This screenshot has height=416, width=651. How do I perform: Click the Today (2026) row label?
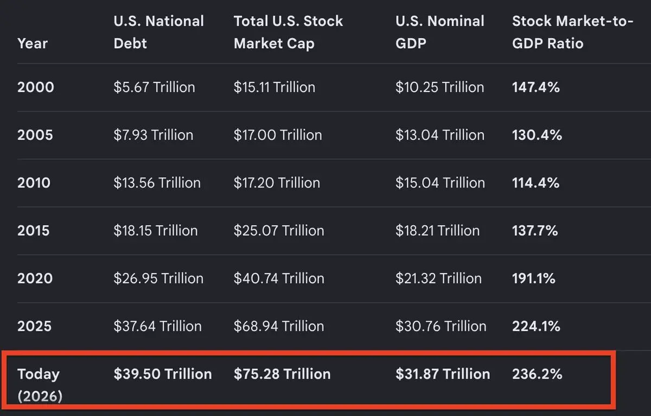click(x=40, y=385)
